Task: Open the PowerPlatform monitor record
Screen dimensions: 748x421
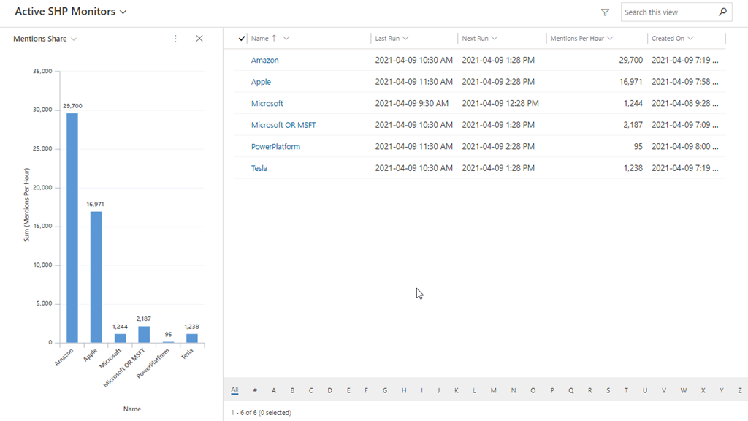Action: 275,146
